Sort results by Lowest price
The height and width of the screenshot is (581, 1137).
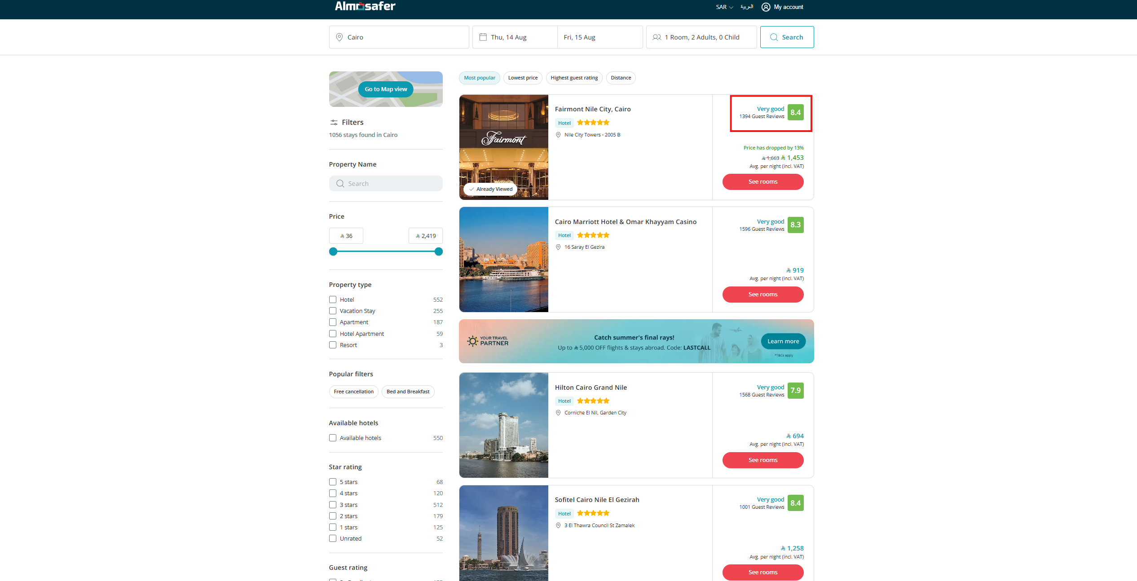(523, 78)
